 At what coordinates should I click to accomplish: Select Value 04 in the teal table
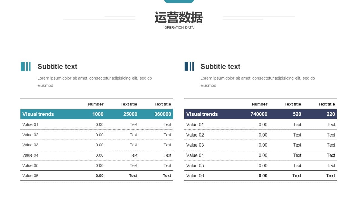pyautogui.click(x=30, y=155)
